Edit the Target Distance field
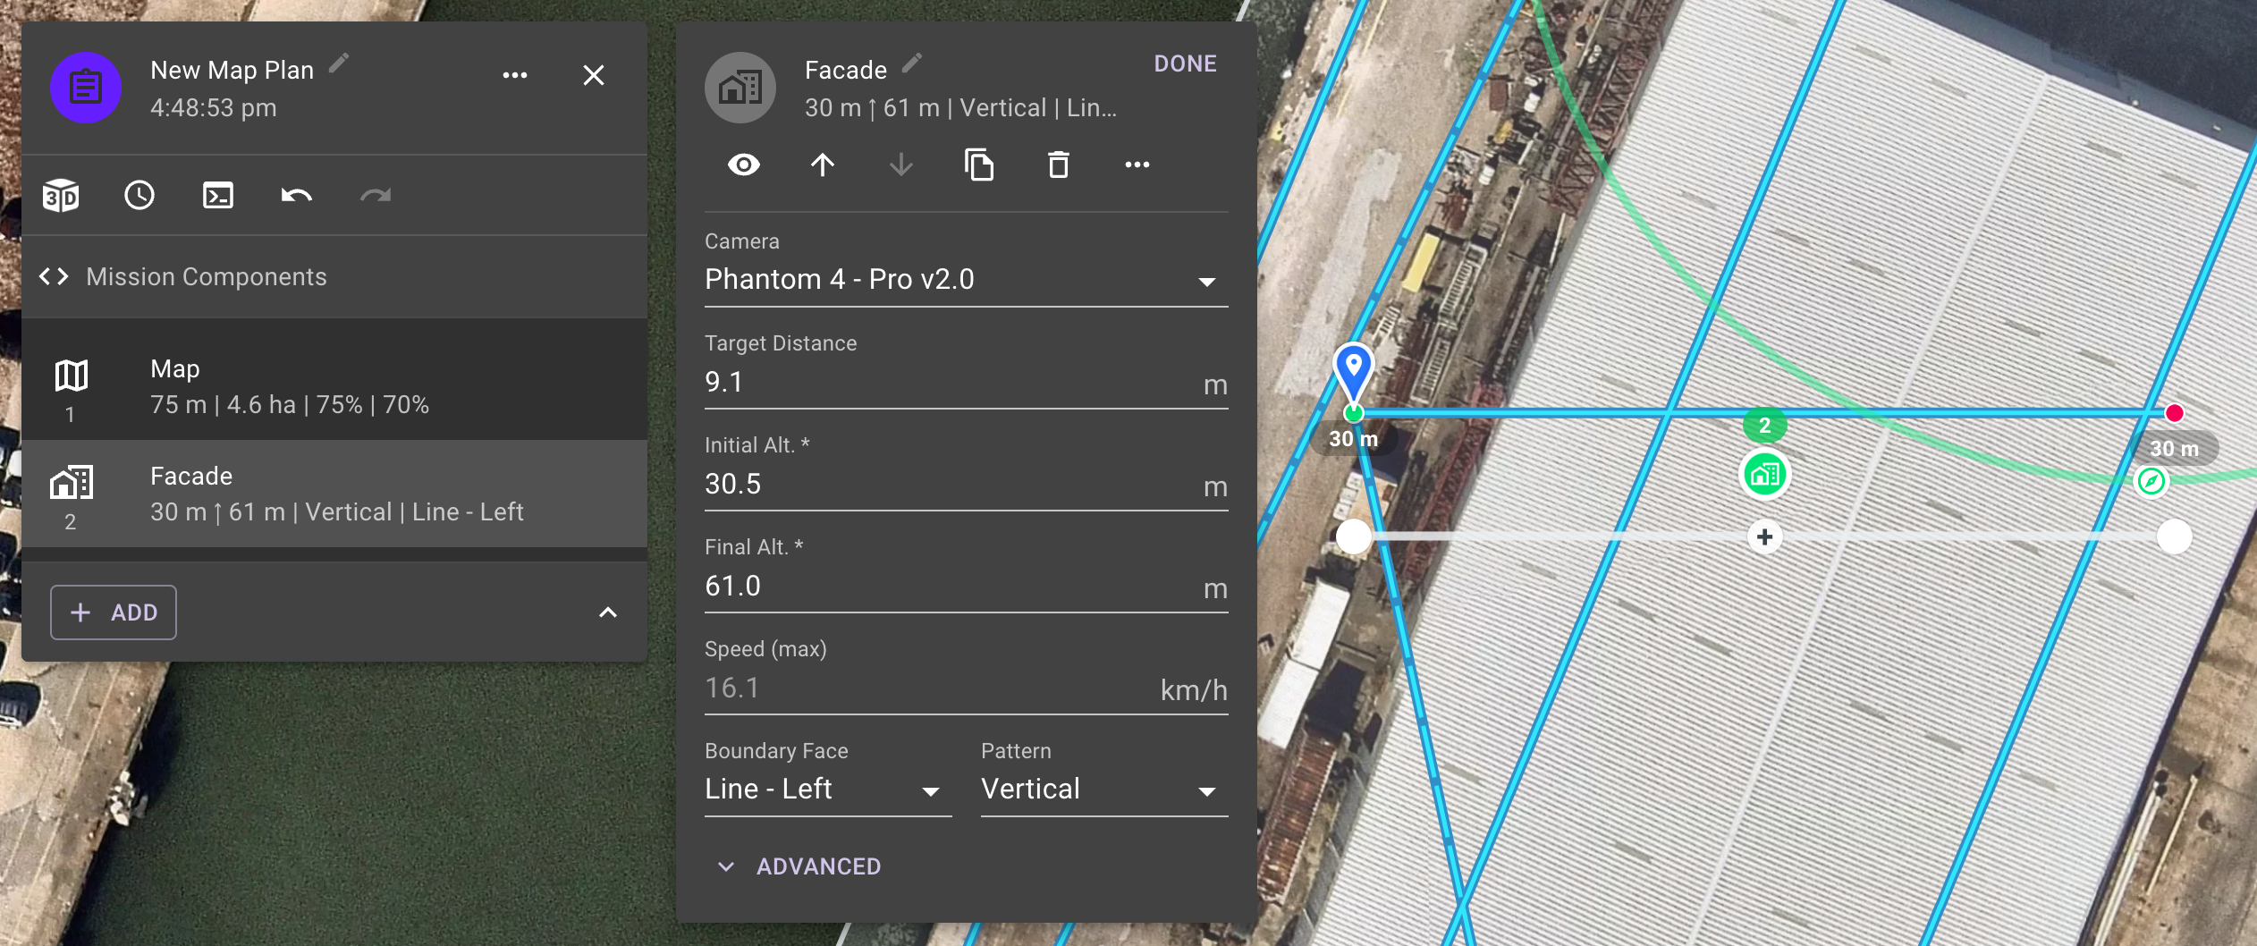Viewport: 2257px width, 946px height. 967,383
